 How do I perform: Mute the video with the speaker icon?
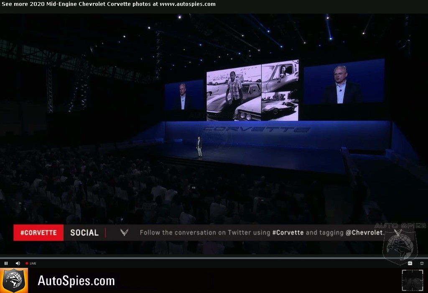[x=18, y=263]
